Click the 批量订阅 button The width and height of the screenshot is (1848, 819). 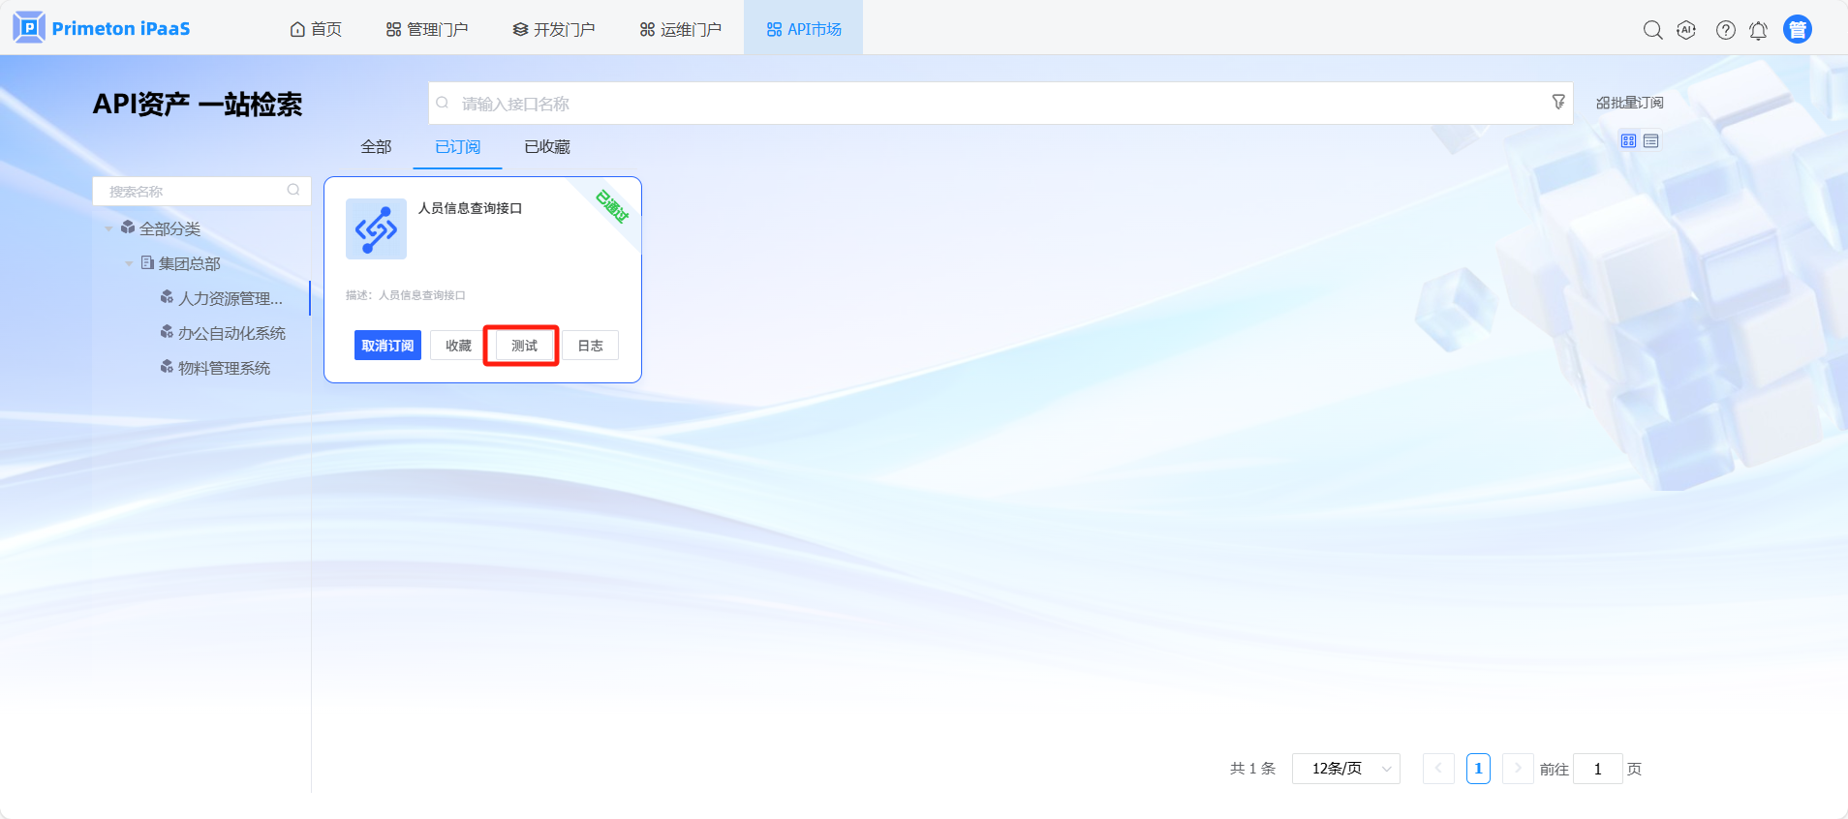tap(1630, 103)
